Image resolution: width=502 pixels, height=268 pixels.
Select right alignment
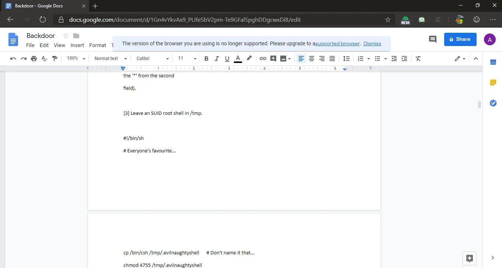[322, 59]
